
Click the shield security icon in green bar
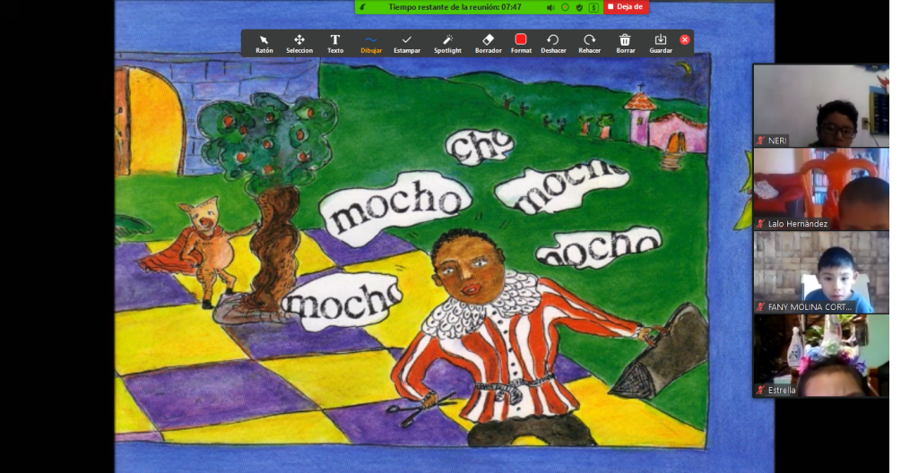coord(579,7)
